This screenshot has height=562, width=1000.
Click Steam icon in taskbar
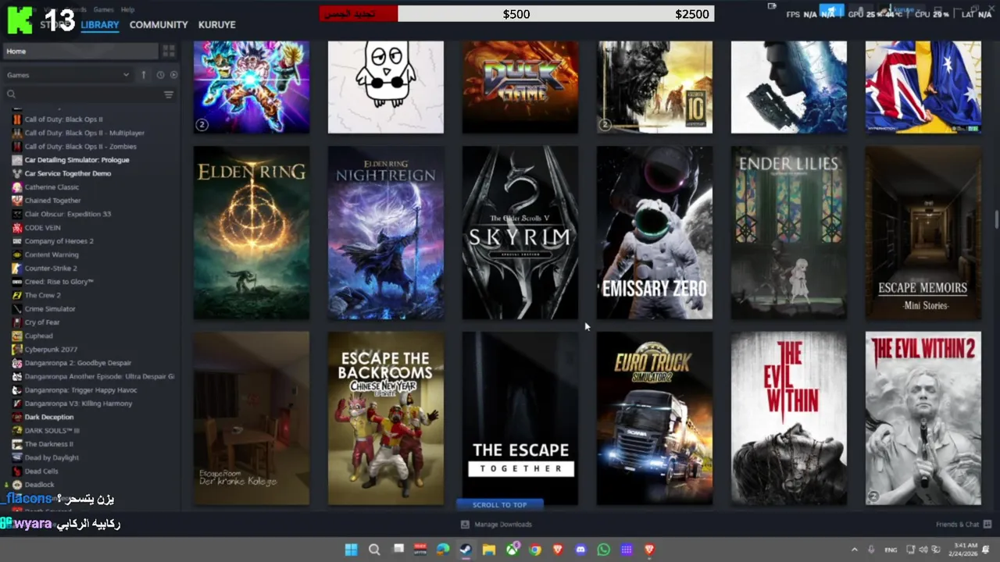466,550
